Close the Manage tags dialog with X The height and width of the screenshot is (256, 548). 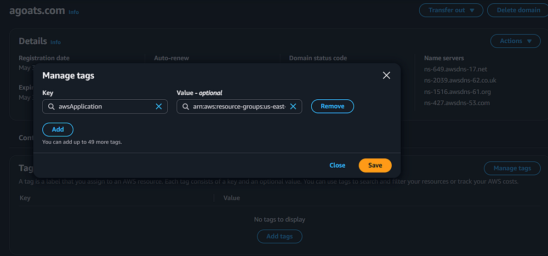coord(386,76)
